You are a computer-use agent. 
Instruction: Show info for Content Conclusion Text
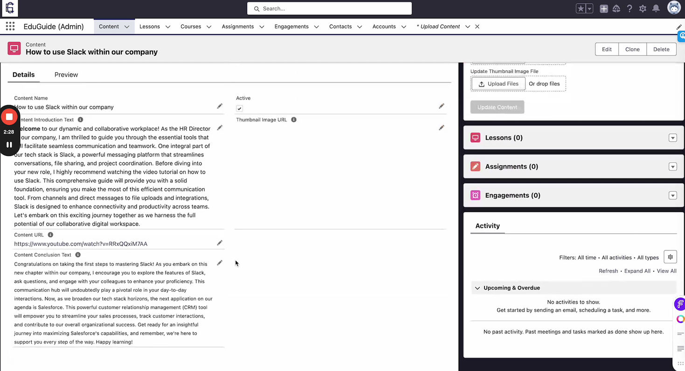click(78, 255)
